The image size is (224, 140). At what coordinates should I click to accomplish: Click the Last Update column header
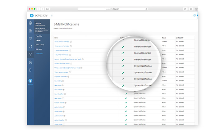180,38
